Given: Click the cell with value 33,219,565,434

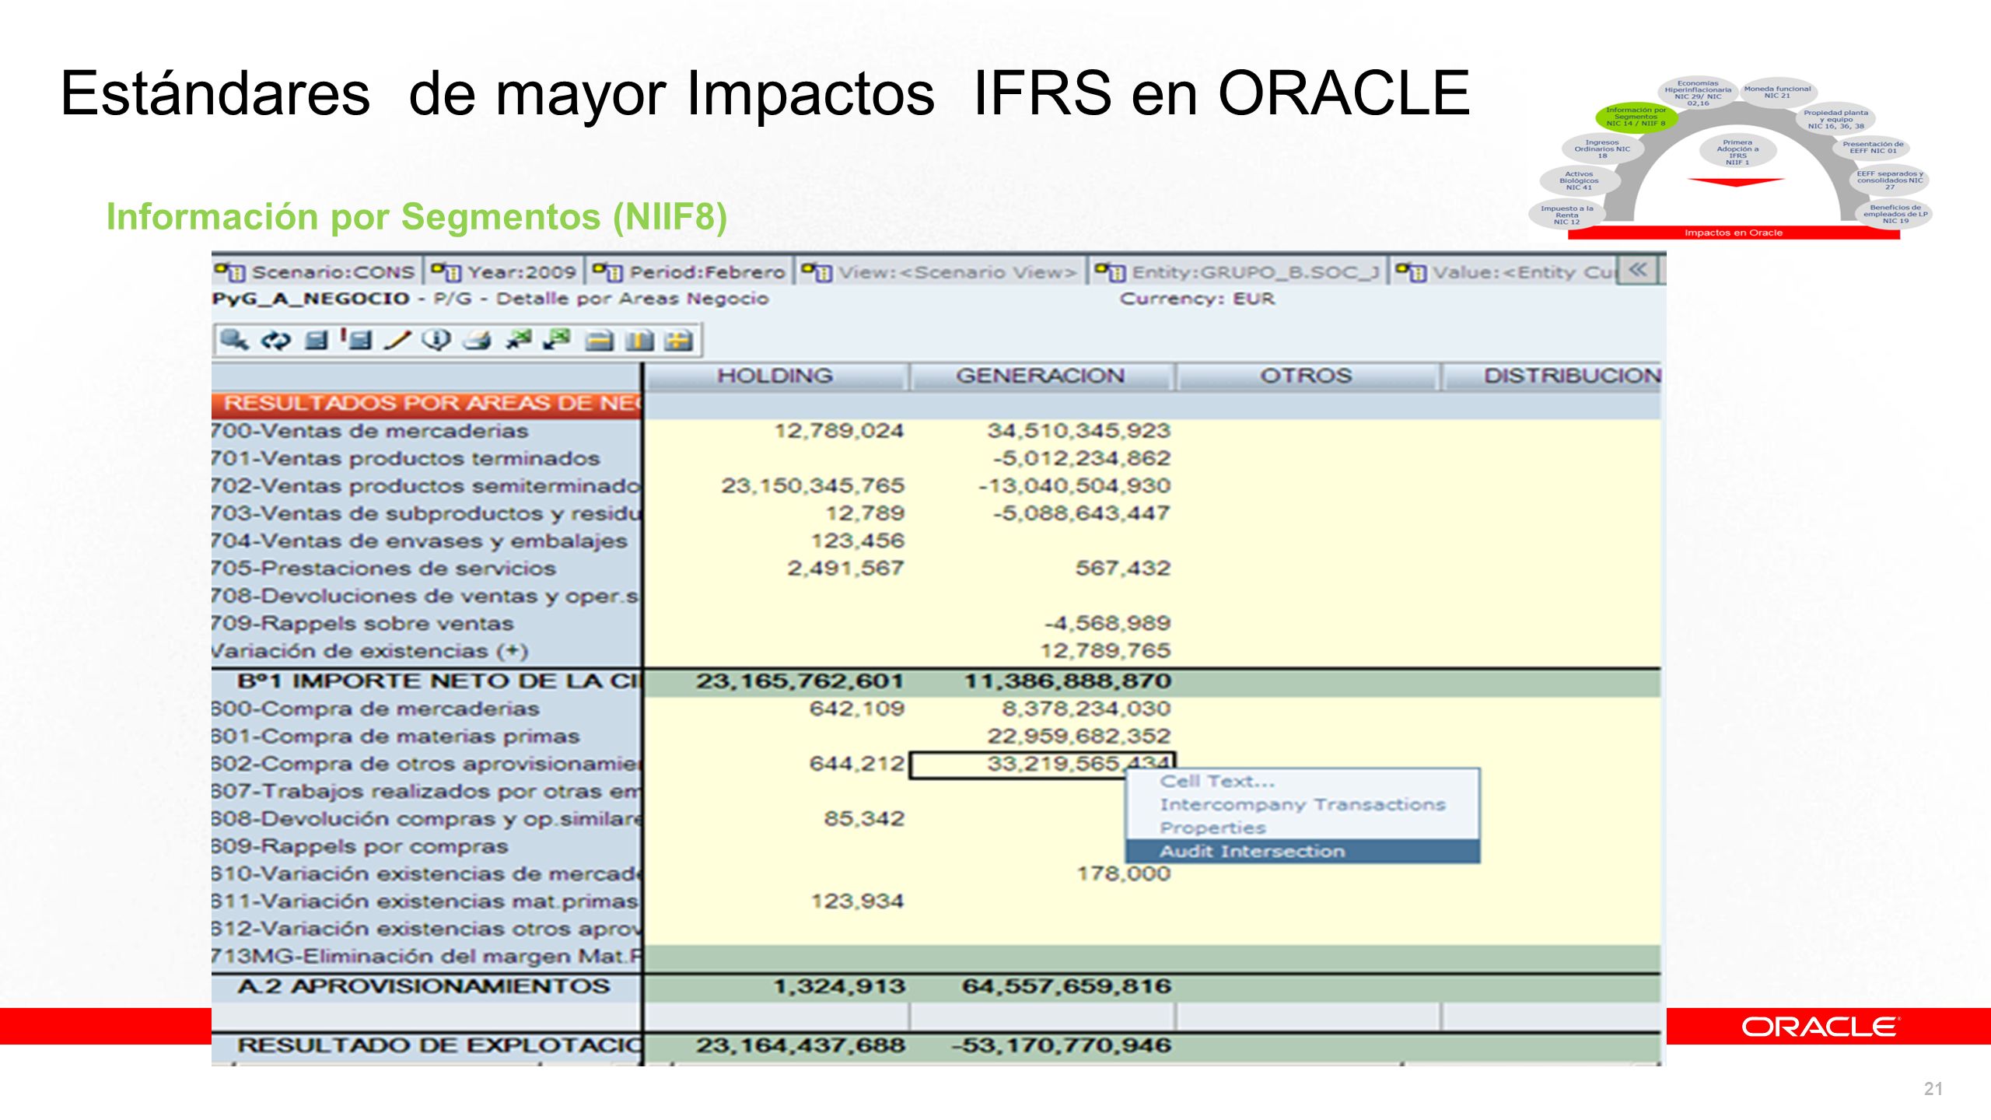Looking at the screenshot, I should (x=1042, y=765).
